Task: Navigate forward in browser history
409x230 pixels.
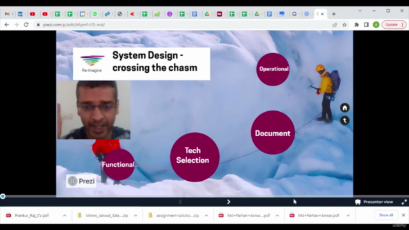Action: coord(16,25)
